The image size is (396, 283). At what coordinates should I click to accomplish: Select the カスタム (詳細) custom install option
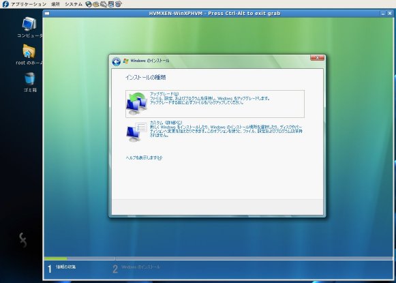[215, 132]
